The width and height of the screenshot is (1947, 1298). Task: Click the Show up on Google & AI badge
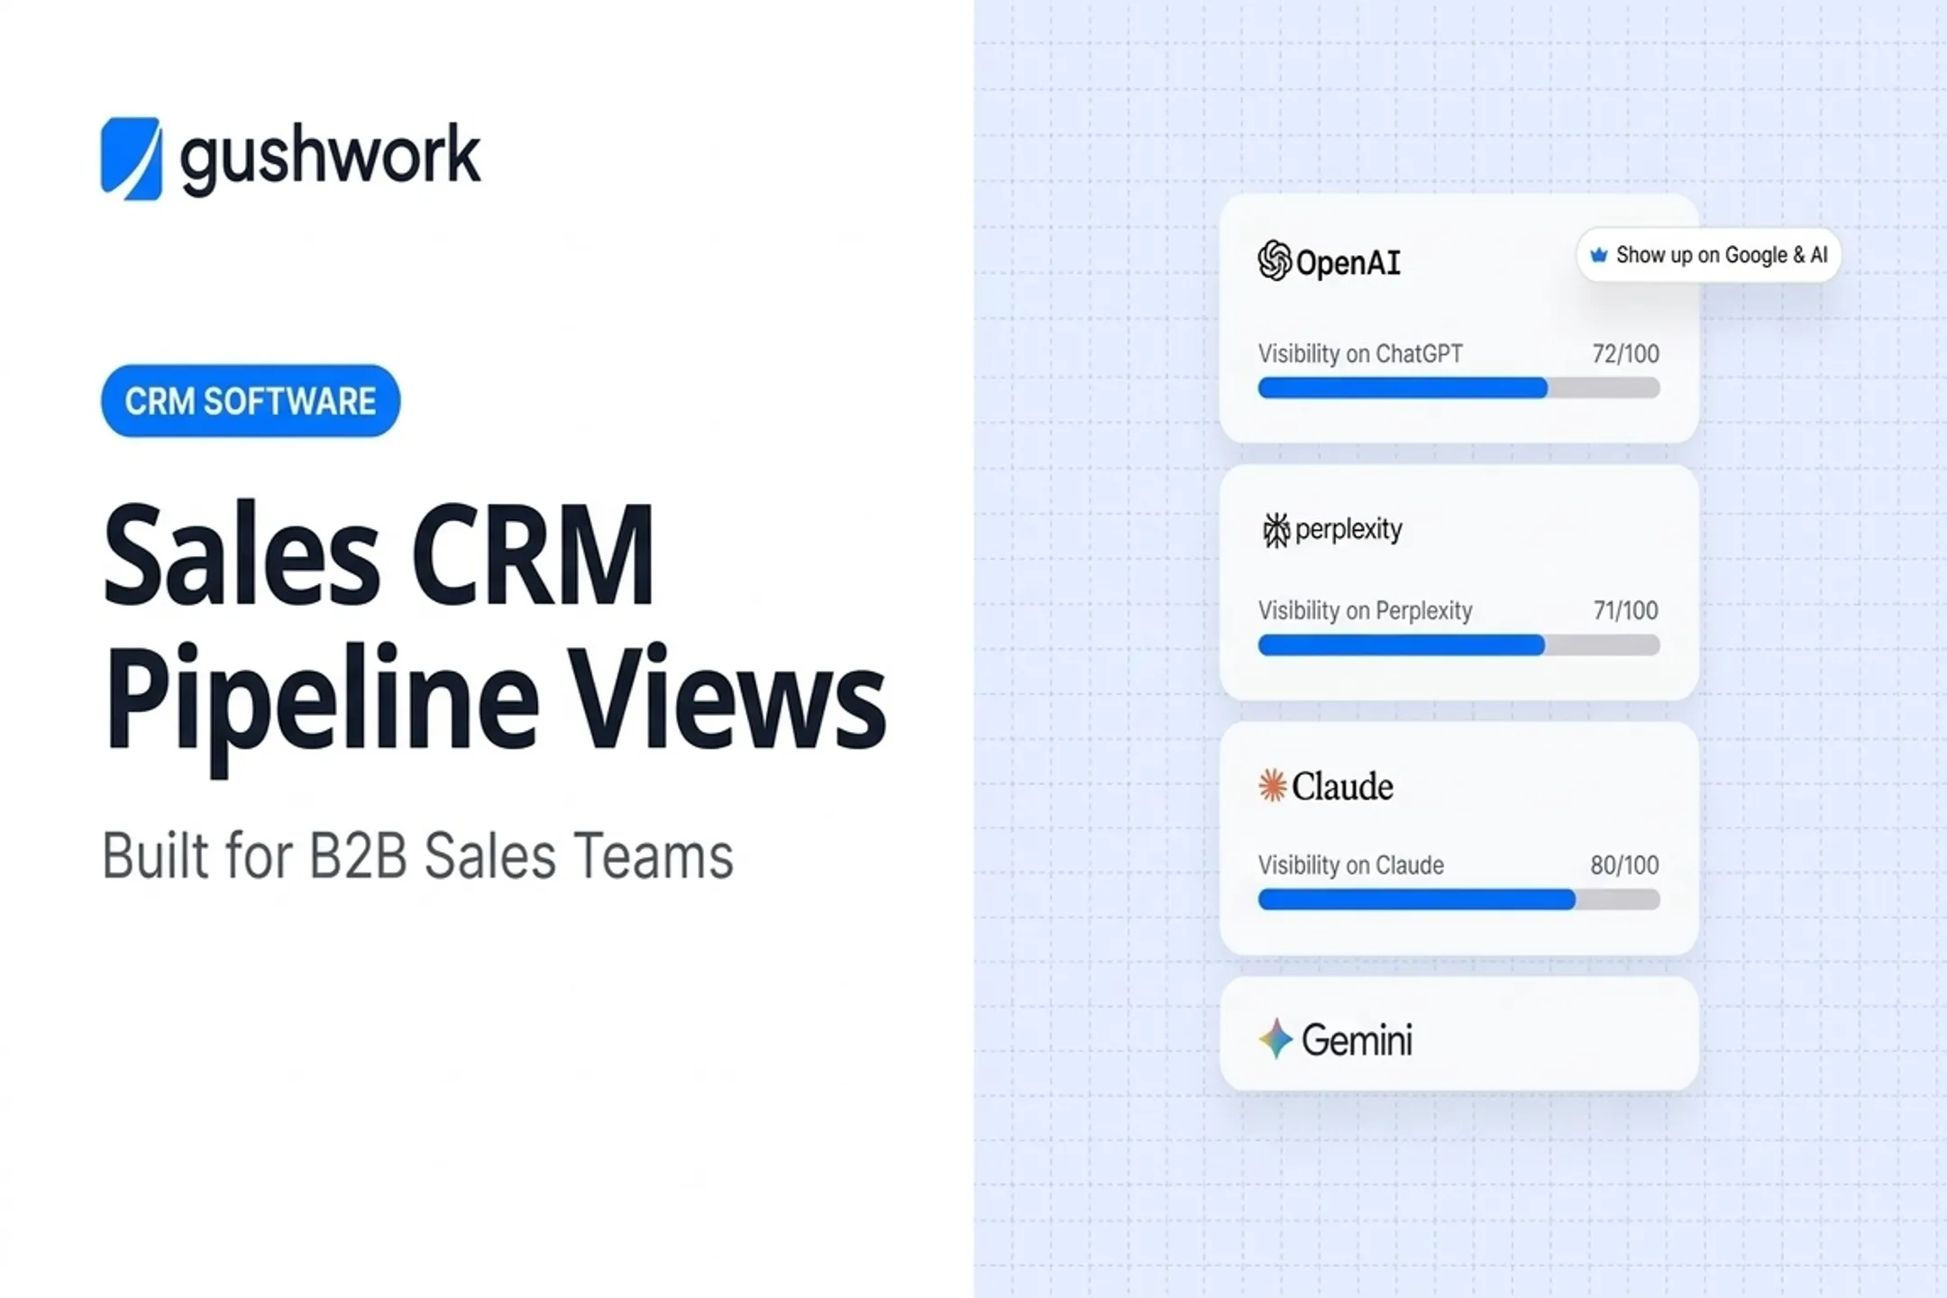point(1709,255)
